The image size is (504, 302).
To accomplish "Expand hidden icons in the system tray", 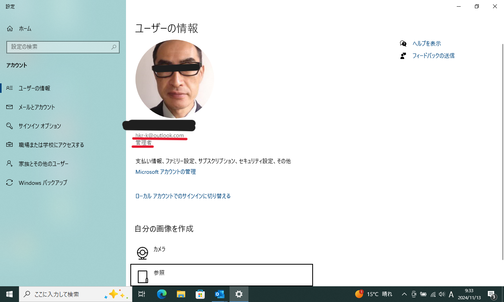I will pyautogui.click(x=404, y=294).
